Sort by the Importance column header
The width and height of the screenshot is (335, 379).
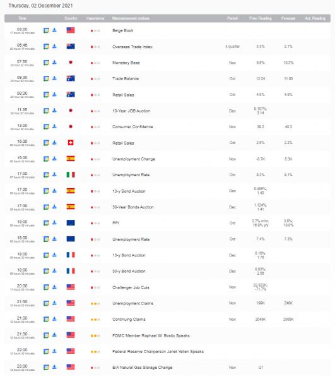[x=95, y=18]
